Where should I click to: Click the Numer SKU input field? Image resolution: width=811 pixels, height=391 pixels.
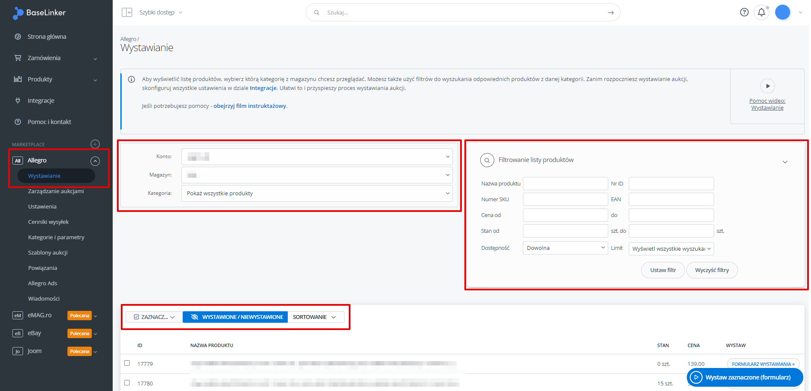[565, 199]
